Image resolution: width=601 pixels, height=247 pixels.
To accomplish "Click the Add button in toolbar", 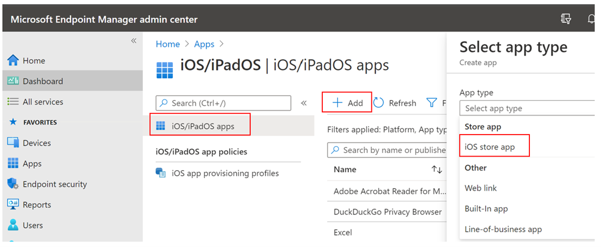I will [348, 103].
